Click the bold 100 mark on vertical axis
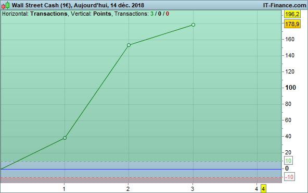The image size is (308, 193). (x=290, y=88)
